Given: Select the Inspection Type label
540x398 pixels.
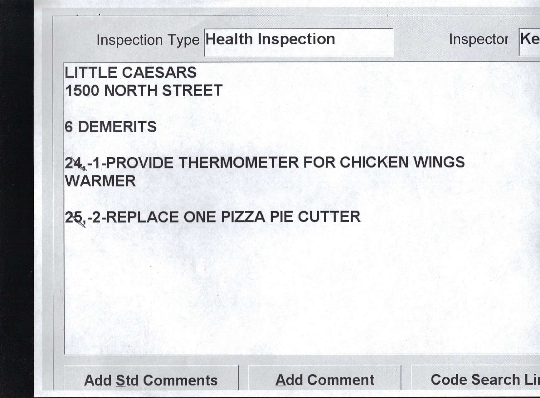Looking at the screenshot, I should click(x=148, y=40).
